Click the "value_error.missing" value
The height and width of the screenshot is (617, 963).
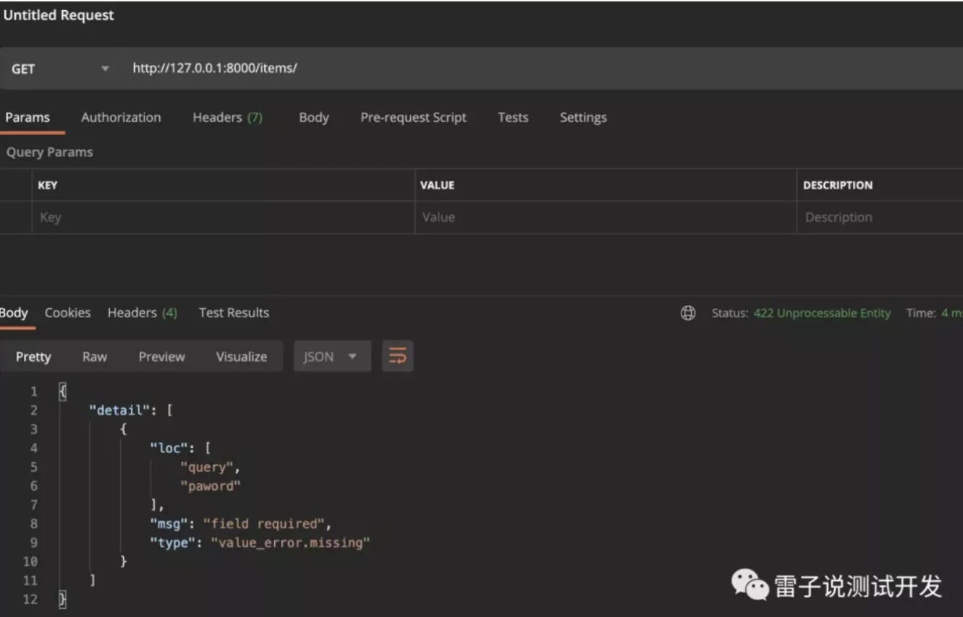click(290, 542)
